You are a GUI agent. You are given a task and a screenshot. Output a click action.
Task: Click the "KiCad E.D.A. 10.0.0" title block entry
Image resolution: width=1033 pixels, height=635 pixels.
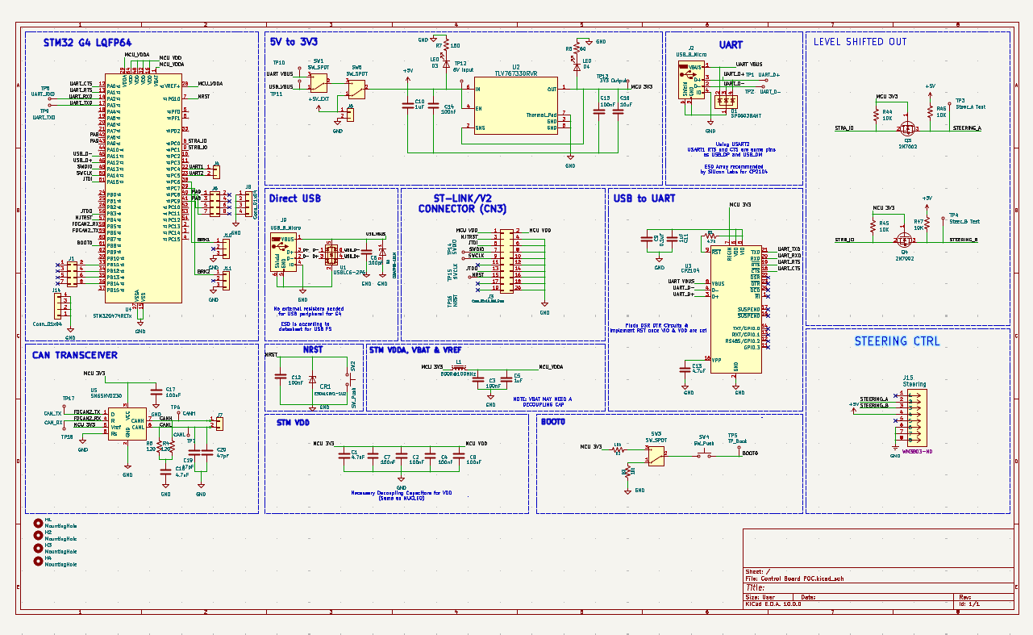[773, 604]
